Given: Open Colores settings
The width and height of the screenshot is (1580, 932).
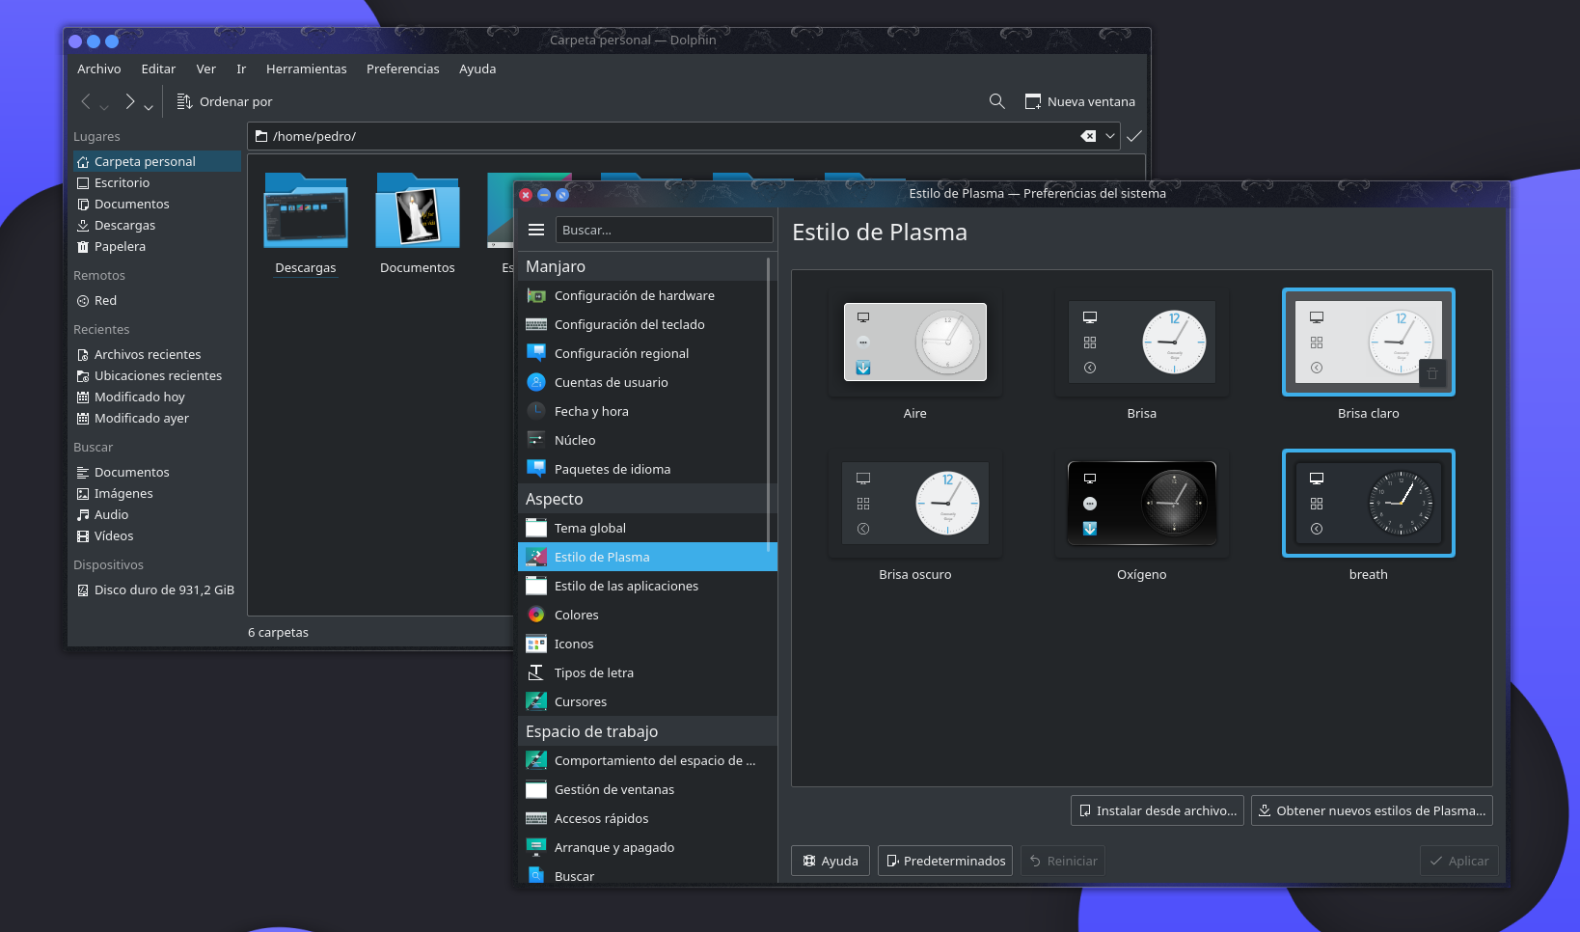Looking at the screenshot, I should click(647, 615).
